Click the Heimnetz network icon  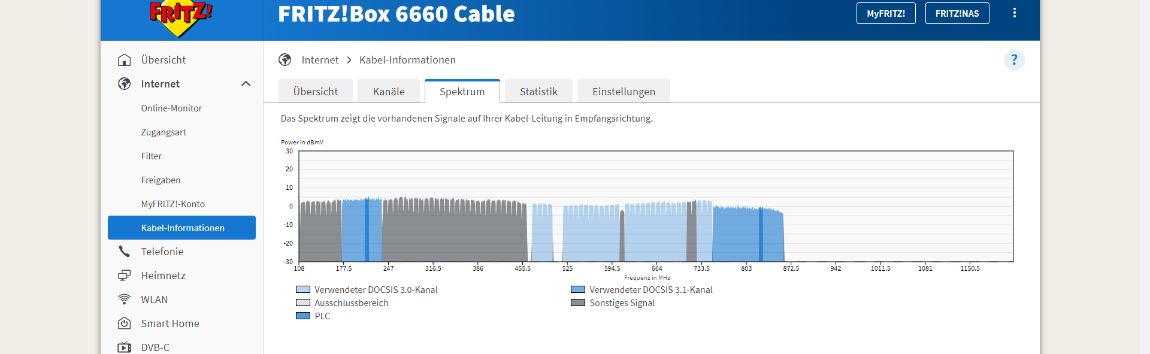coord(125,276)
